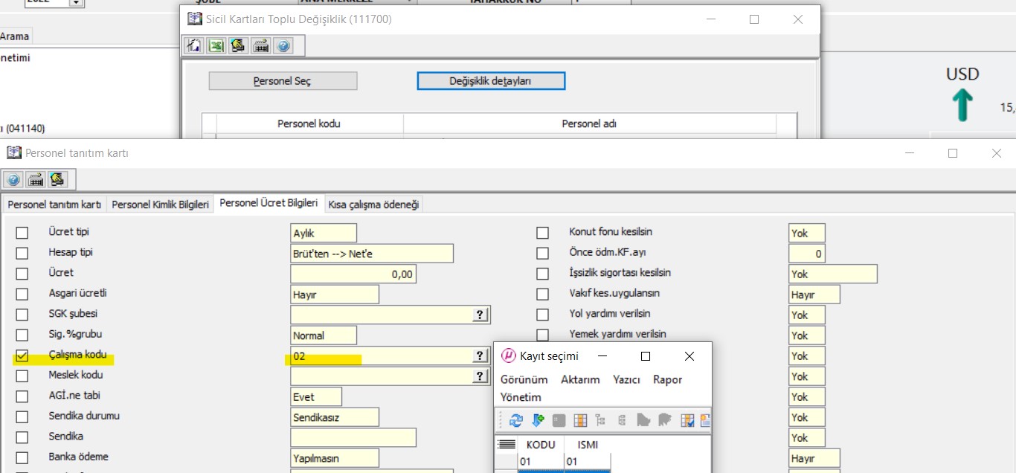Open the Meslek kodu lookup question-mark button

point(480,377)
